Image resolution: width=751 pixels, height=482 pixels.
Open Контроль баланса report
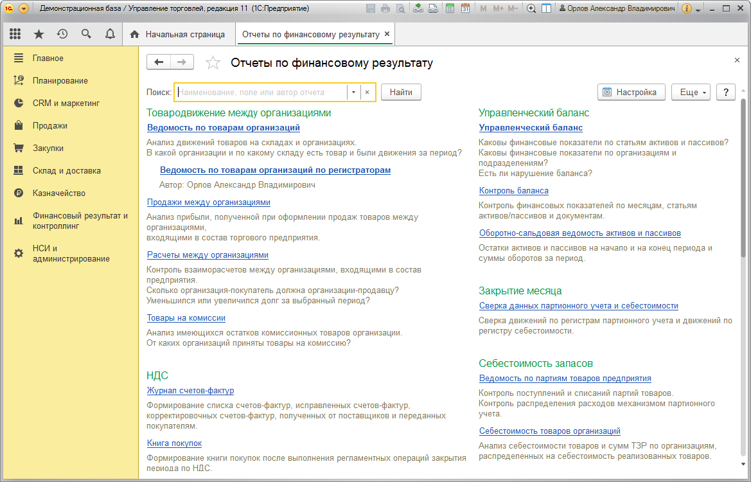click(x=514, y=191)
